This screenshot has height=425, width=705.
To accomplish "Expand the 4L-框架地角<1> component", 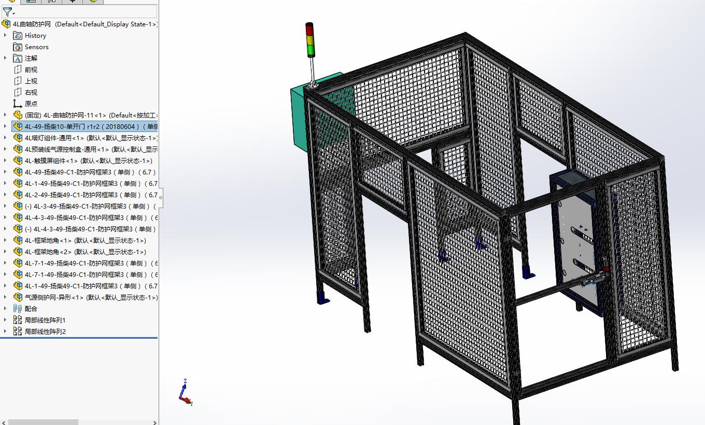I will click(5, 241).
